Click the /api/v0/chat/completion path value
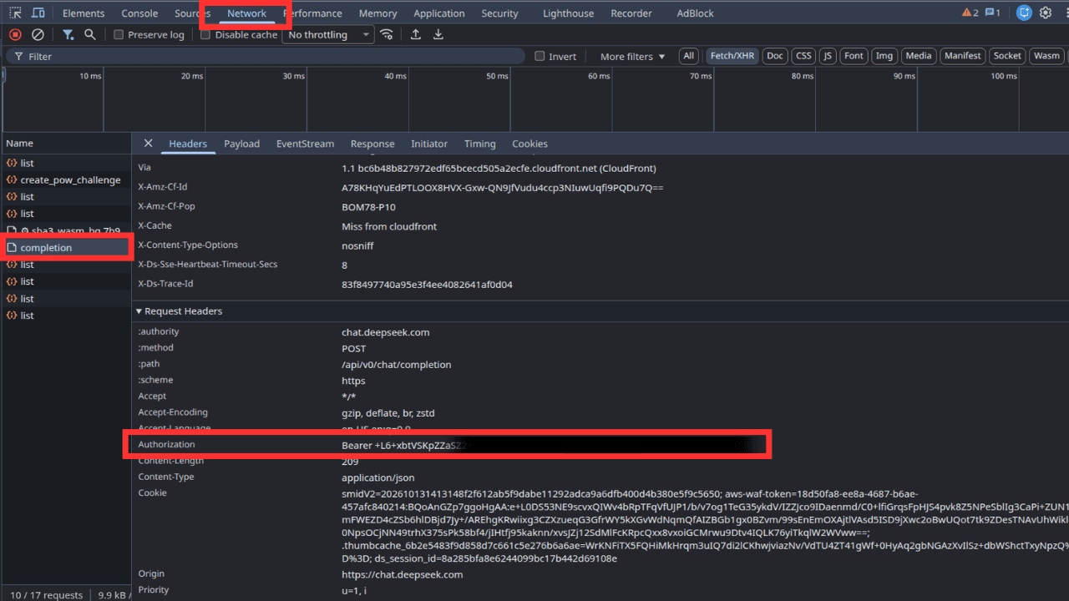 [396, 365]
